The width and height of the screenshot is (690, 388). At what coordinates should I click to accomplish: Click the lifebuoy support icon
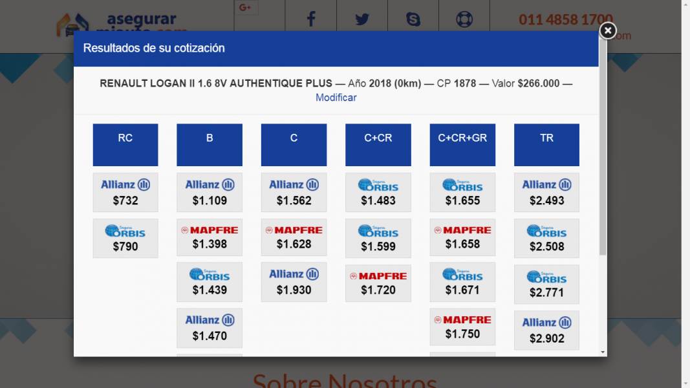(x=464, y=19)
